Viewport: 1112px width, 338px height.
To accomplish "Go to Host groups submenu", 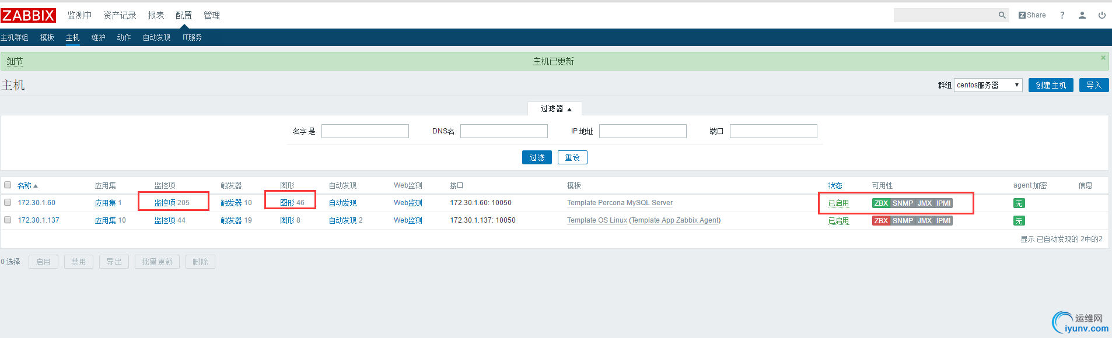I will click(x=15, y=37).
